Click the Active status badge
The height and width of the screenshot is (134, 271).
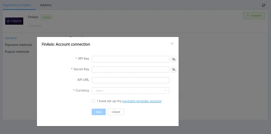point(47,17)
